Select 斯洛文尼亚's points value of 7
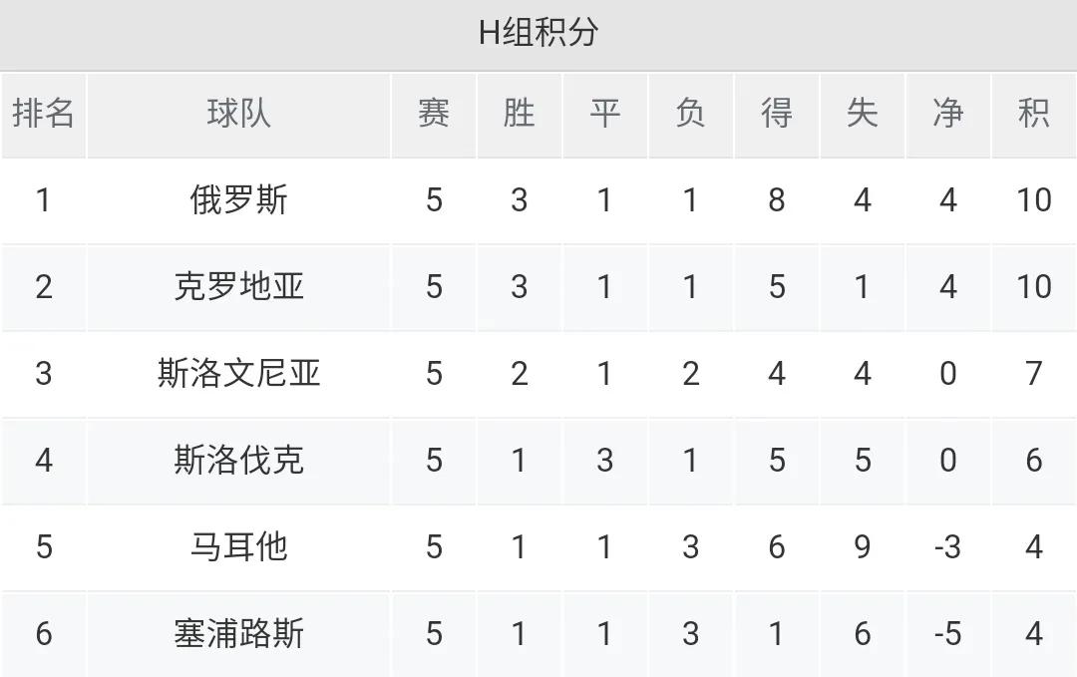 click(x=1033, y=374)
